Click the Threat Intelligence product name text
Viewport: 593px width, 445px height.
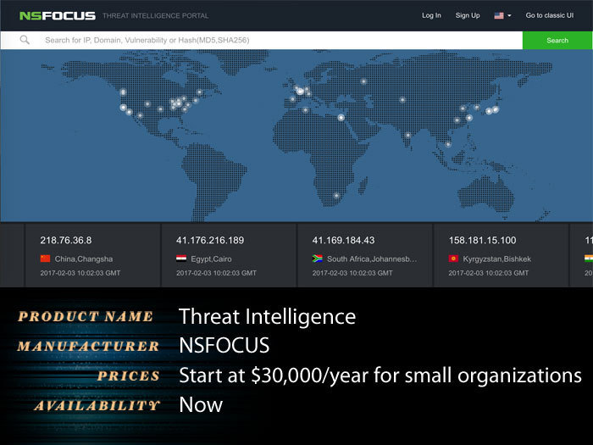click(x=267, y=317)
